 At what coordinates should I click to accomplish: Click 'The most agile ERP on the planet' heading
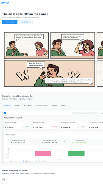point(25,14)
